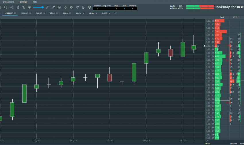Click the 490 bid bar at 163.60
This screenshot has width=244, height=145.
coord(219,85)
